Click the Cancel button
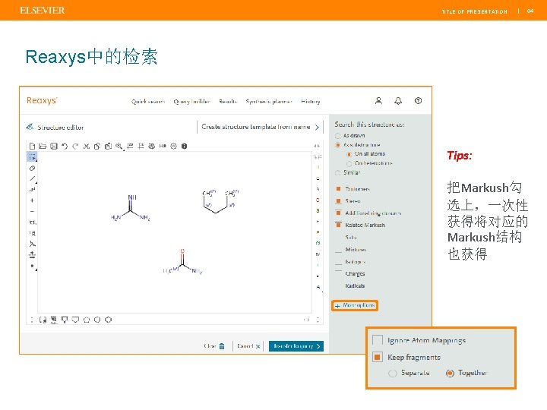 248,346
